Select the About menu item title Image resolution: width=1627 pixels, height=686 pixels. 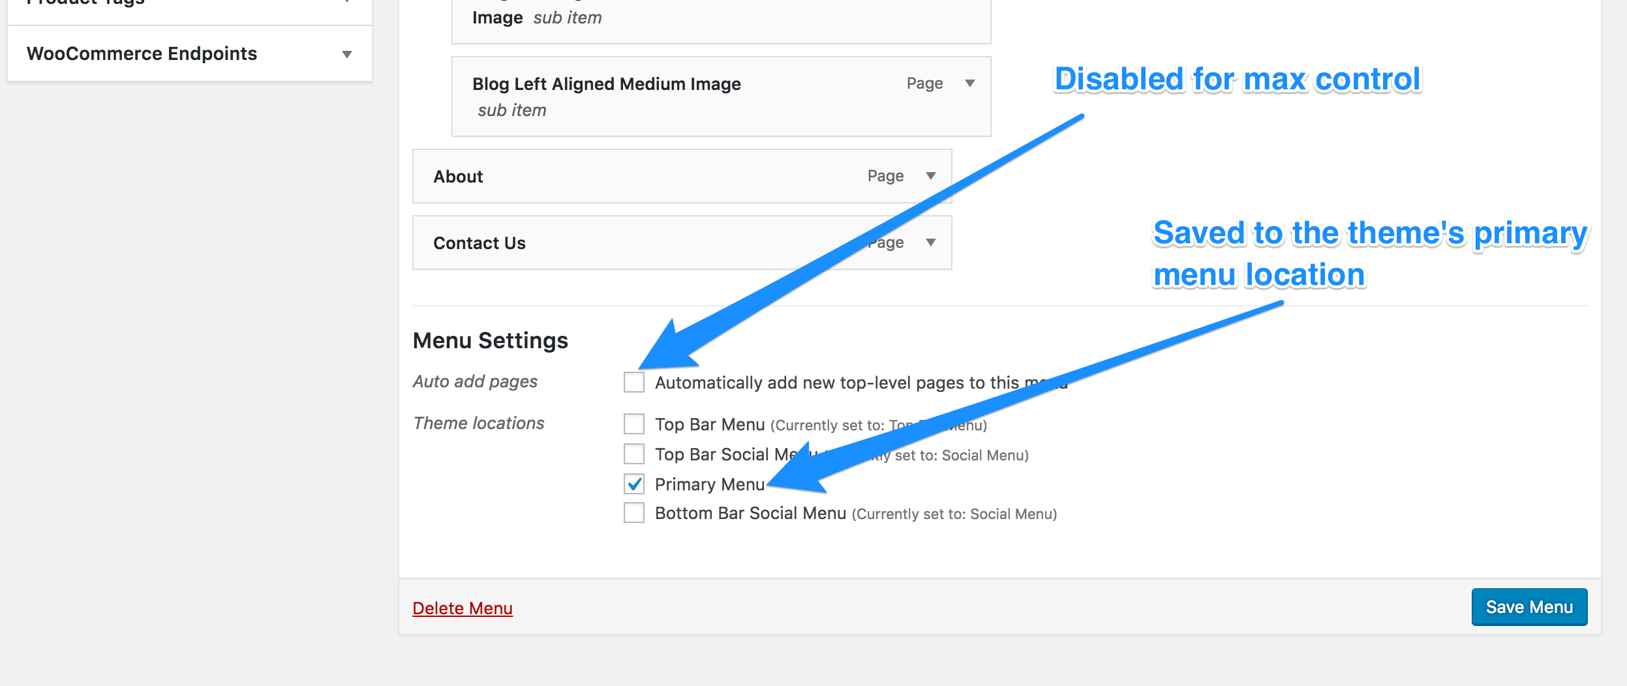458,177
